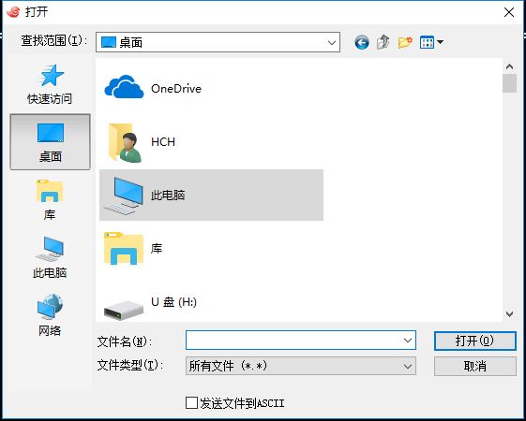The image size is (526, 421).
Task: Open Quick Access (快速访问) in sidebar
Action: coord(50,85)
